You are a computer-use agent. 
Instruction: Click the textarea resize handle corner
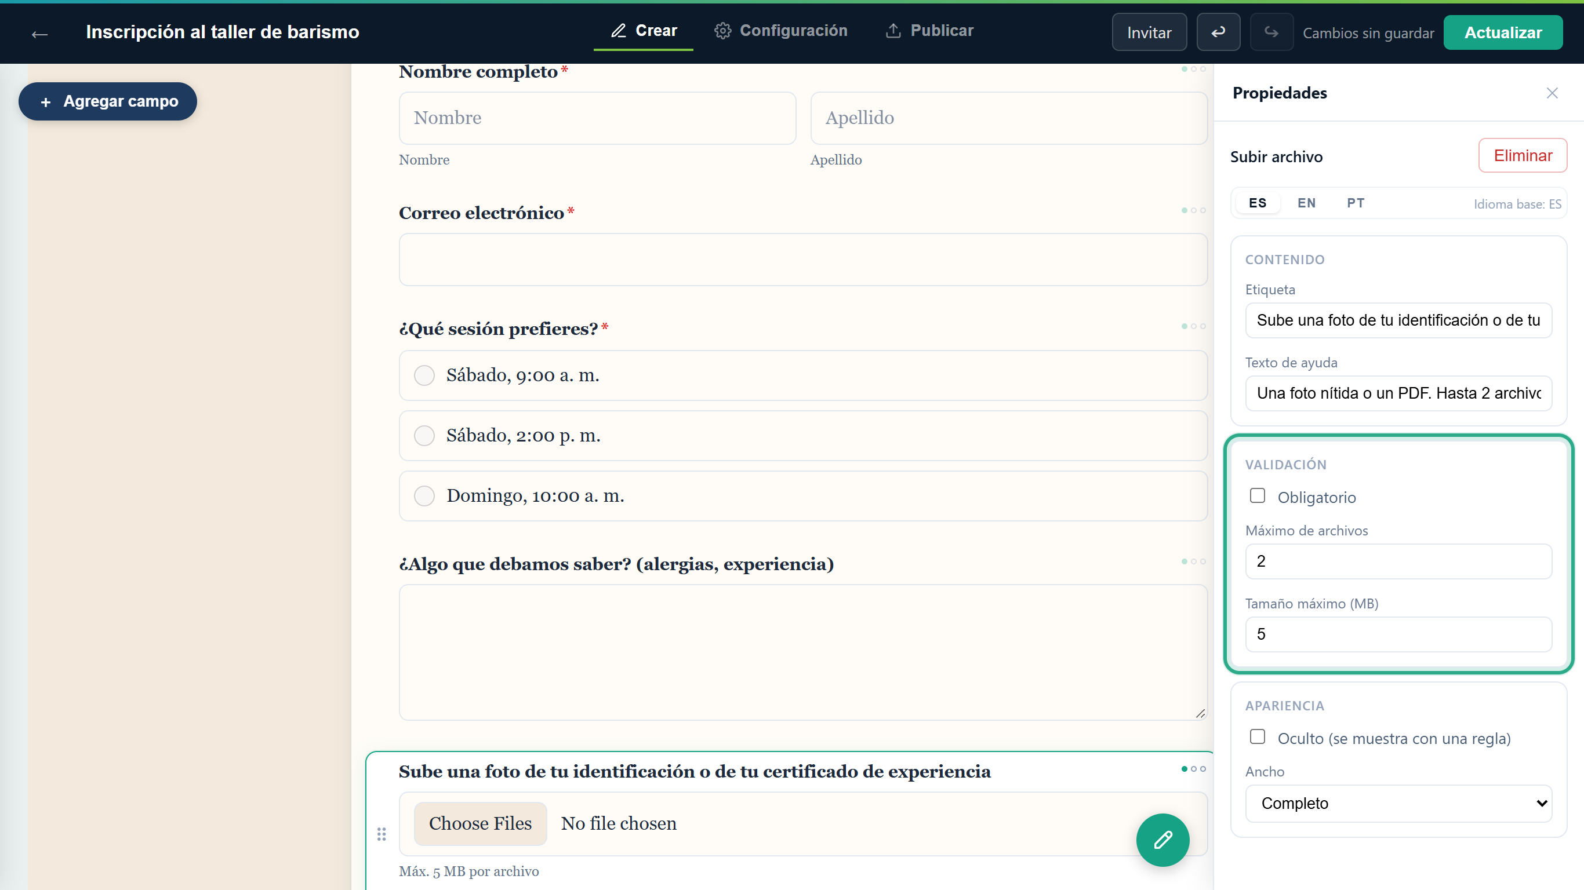click(1200, 713)
